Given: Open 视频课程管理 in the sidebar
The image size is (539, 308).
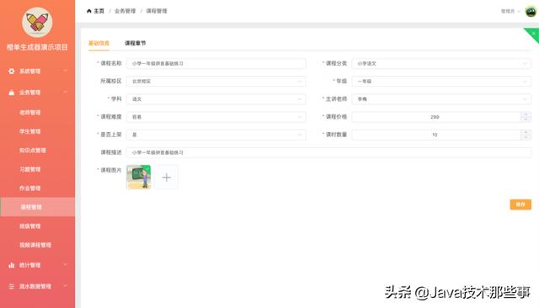Looking at the screenshot, I should pos(35,245).
